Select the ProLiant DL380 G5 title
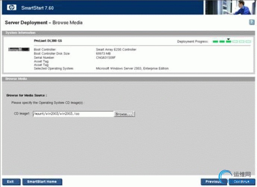 48,41
